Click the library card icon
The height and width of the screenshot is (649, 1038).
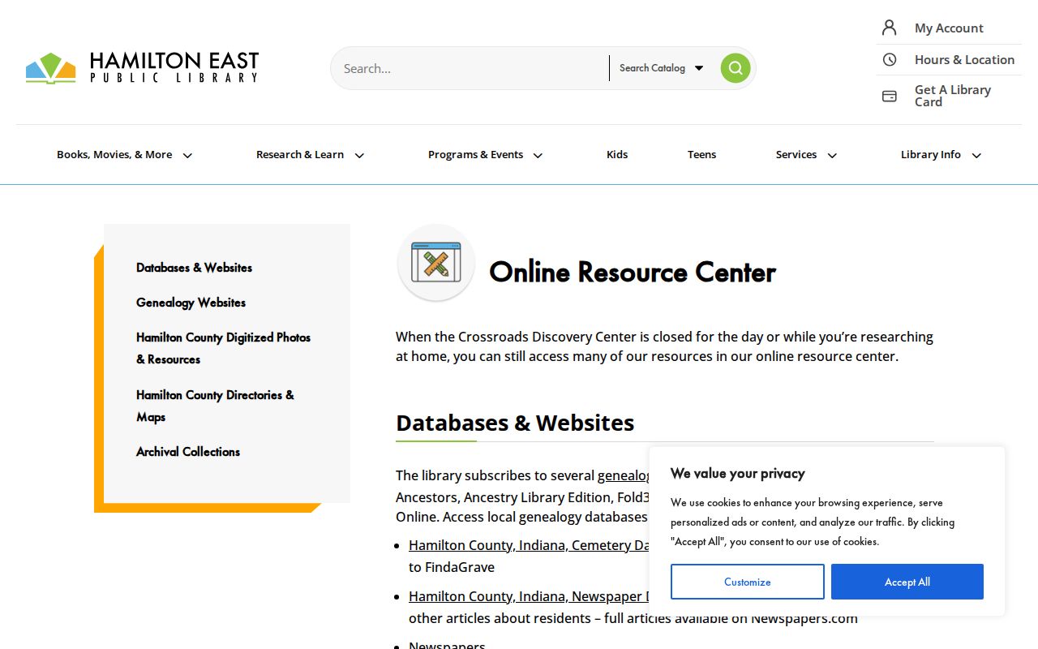[x=890, y=96]
